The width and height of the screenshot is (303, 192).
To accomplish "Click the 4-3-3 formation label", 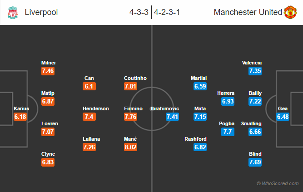I will (139, 12).
